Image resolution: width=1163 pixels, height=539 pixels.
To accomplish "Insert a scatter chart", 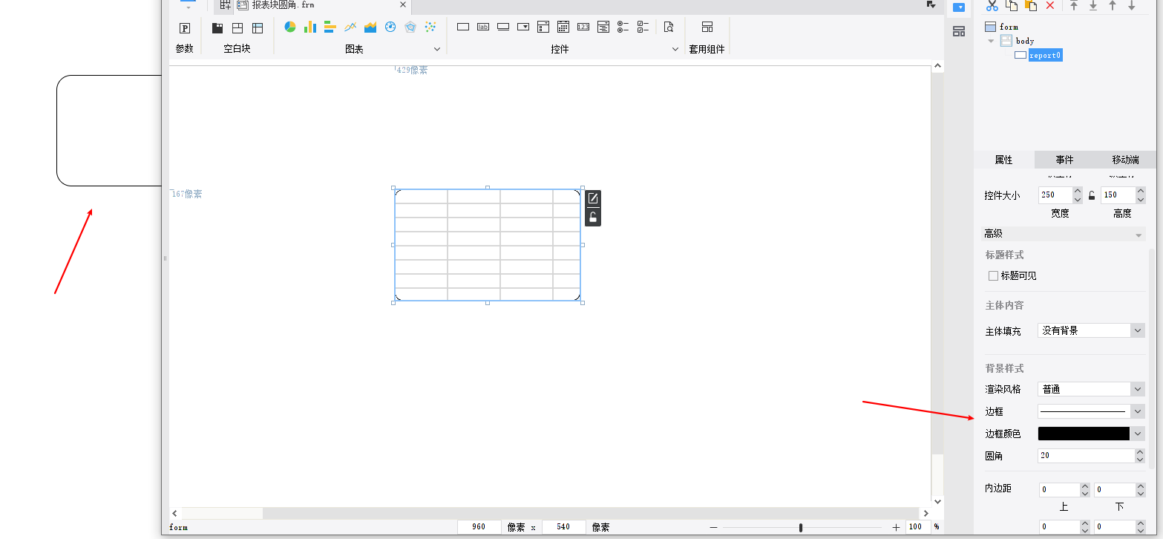I will (430, 27).
